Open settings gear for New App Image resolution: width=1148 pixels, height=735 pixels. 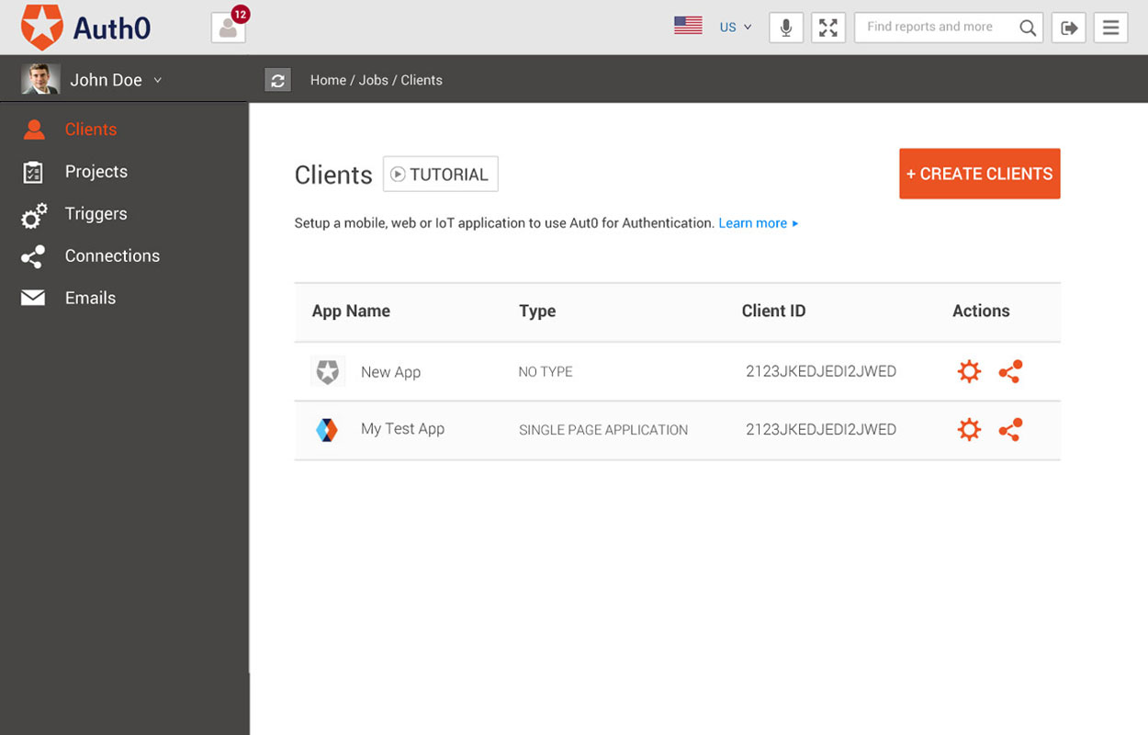tap(969, 371)
